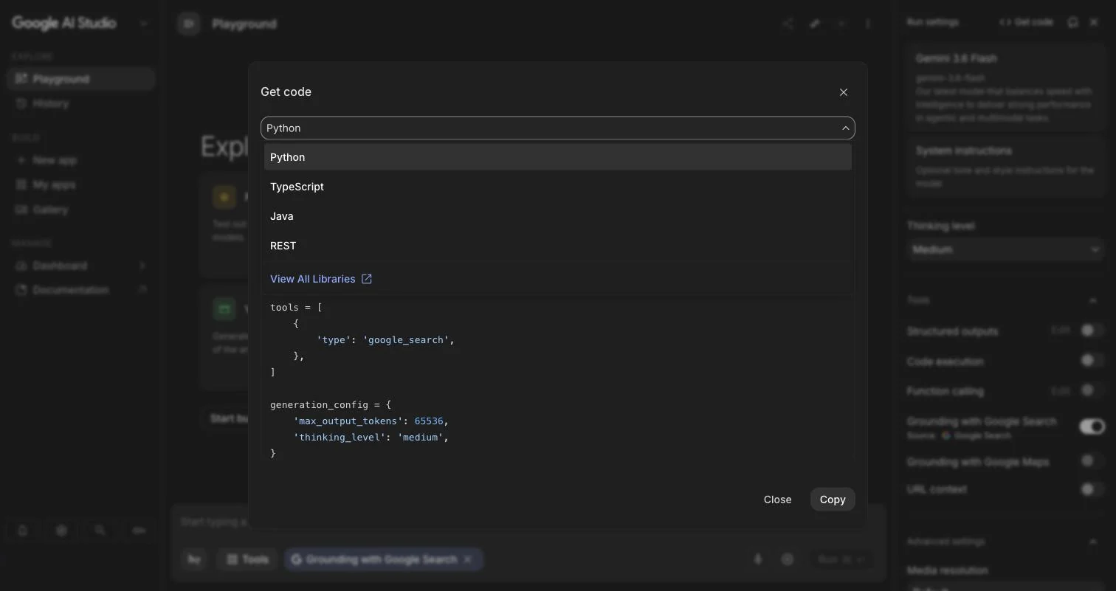The image size is (1116, 591).
Task: Toggle the sidebar icon beside the Playground title
Action: pos(189,24)
